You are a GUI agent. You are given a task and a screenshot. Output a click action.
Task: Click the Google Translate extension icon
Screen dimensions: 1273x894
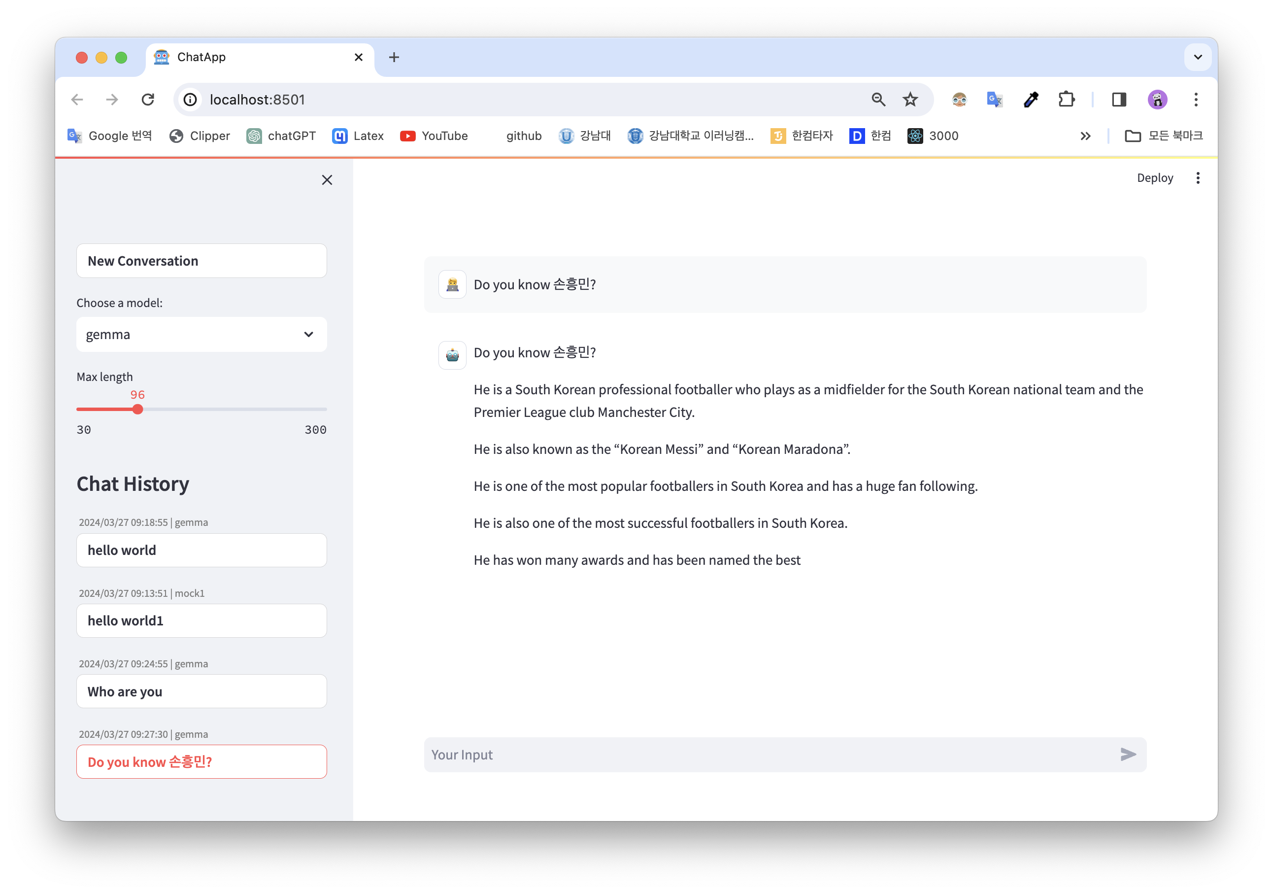click(994, 100)
